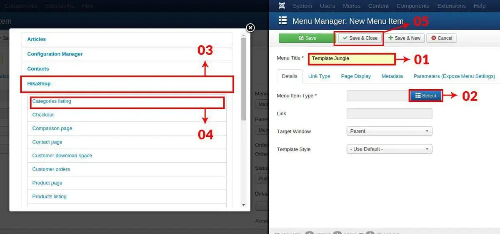500x234 pixels.
Task: Select Products listing menu type
Action: pyautogui.click(x=127, y=196)
